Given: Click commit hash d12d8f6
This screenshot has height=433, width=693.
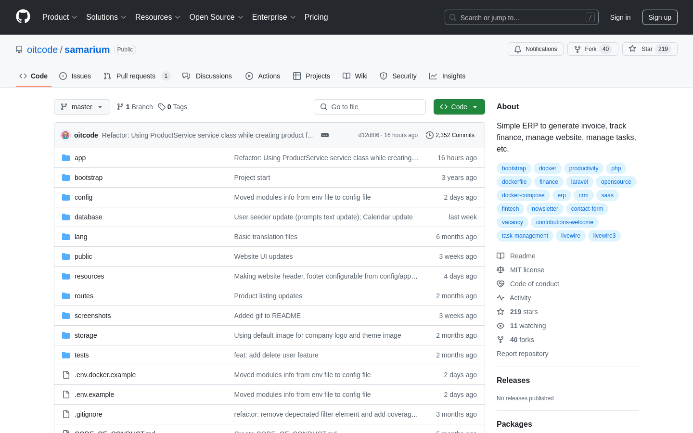Looking at the screenshot, I should point(369,135).
